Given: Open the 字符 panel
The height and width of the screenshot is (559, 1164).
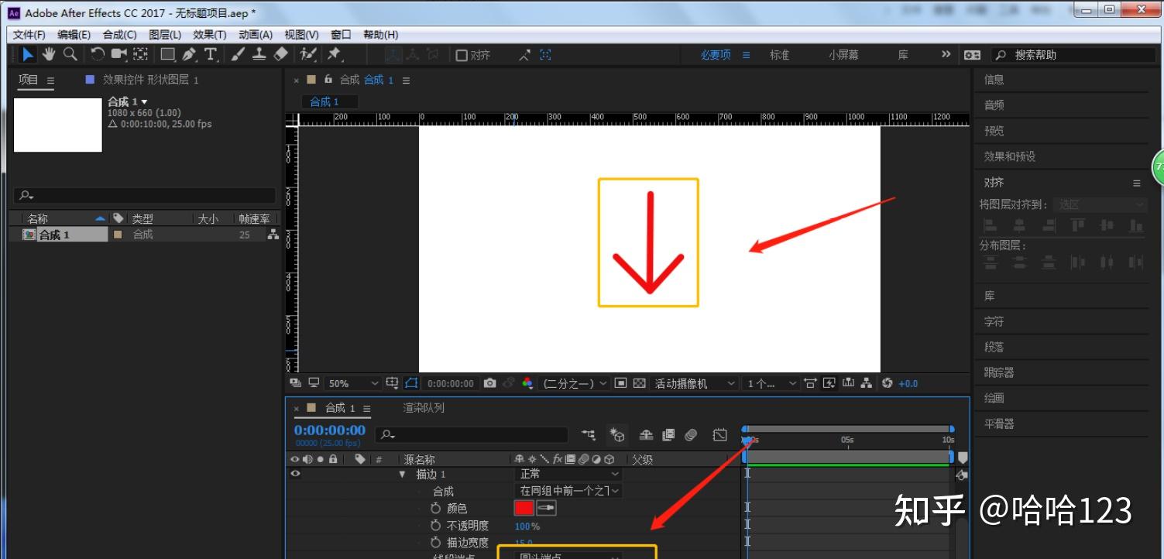Looking at the screenshot, I should coord(994,321).
